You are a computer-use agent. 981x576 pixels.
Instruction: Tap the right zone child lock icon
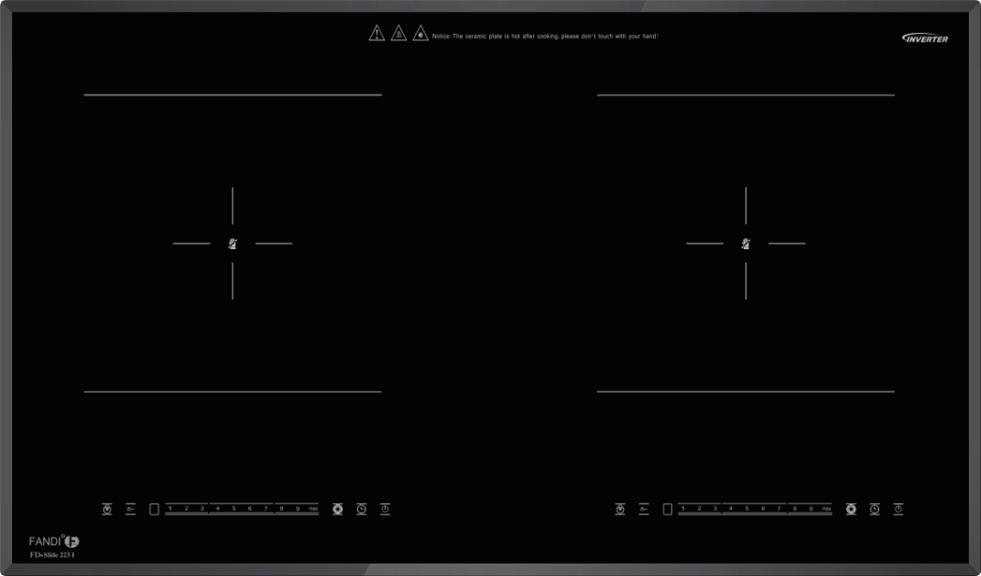[619, 510]
